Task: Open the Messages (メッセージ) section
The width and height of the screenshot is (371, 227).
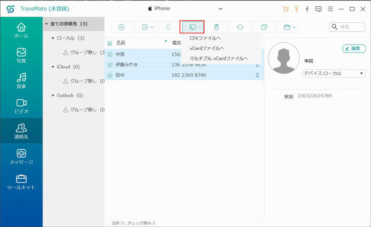Action: point(21,156)
